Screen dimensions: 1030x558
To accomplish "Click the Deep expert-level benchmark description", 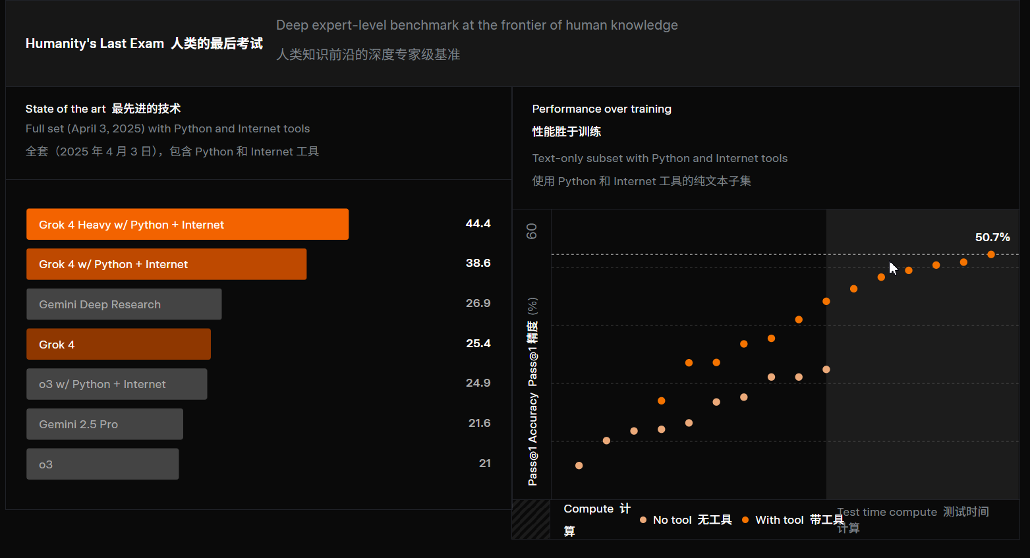I will [x=477, y=25].
